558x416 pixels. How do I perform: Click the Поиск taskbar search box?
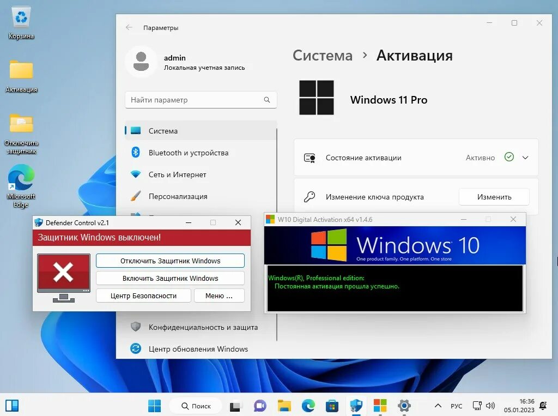[196, 406]
